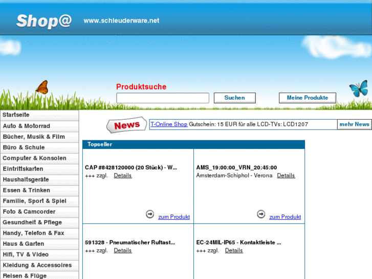The width and height of the screenshot is (372, 279).
Task: Follow zum Produkt link for CAP item
Action: 174,217
